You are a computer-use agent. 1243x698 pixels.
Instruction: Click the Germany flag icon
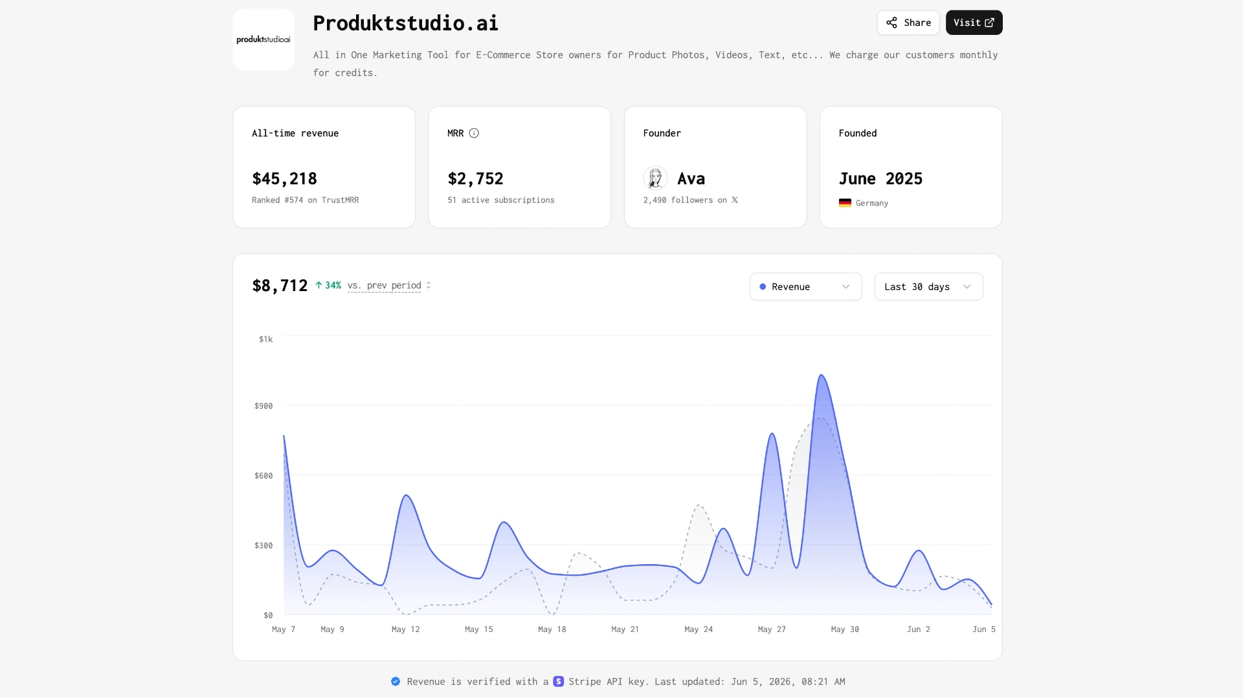tap(845, 203)
